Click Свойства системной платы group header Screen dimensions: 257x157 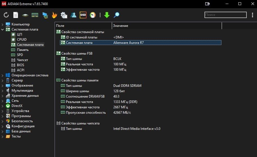(x=83, y=32)
